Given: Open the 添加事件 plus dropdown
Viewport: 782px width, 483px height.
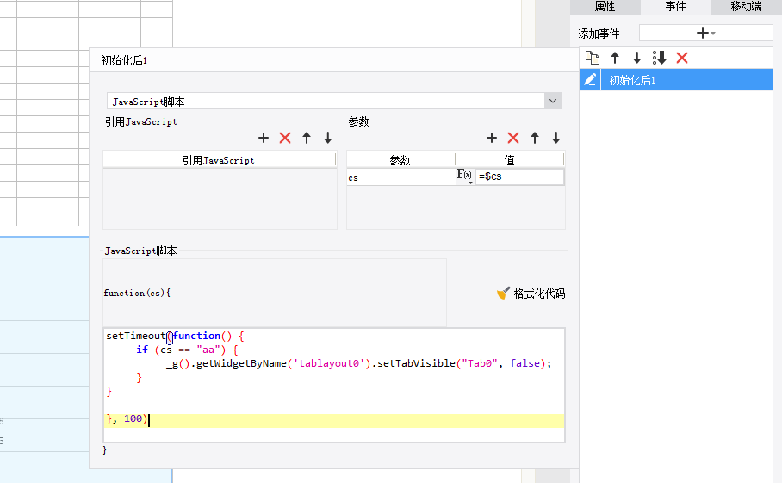Looking at the screenshot, I should coord(705,33).
